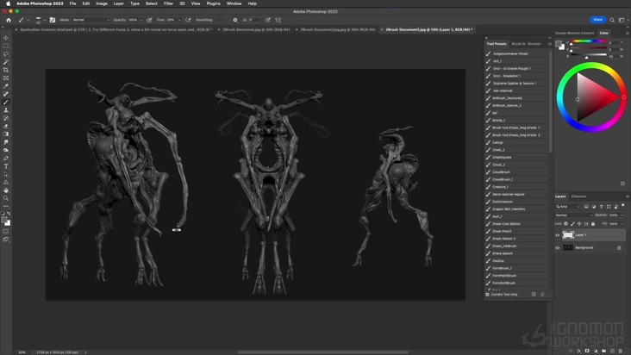Open brush settings gear in options bar

click(x=235, y=20)
